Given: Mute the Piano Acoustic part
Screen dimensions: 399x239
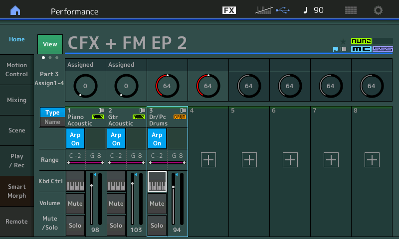Looking at the screenshot, I should point(75,204).
